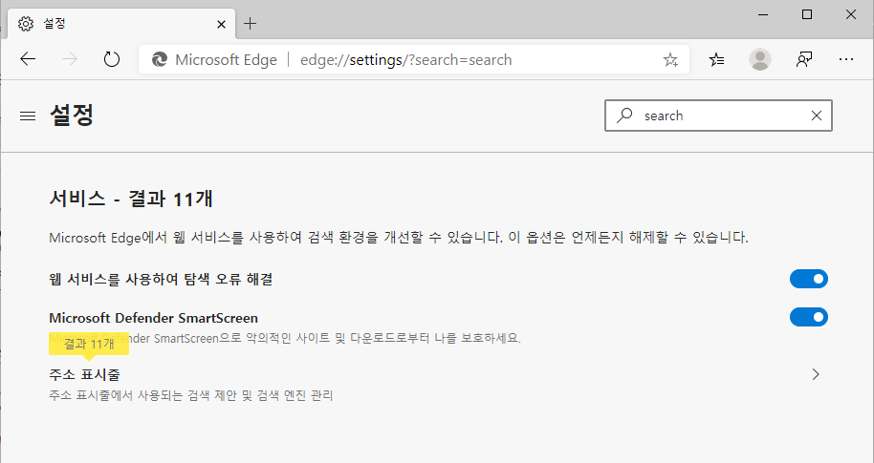
Task: Click the feedback icon in the toolbar
Action: [804, 59]
